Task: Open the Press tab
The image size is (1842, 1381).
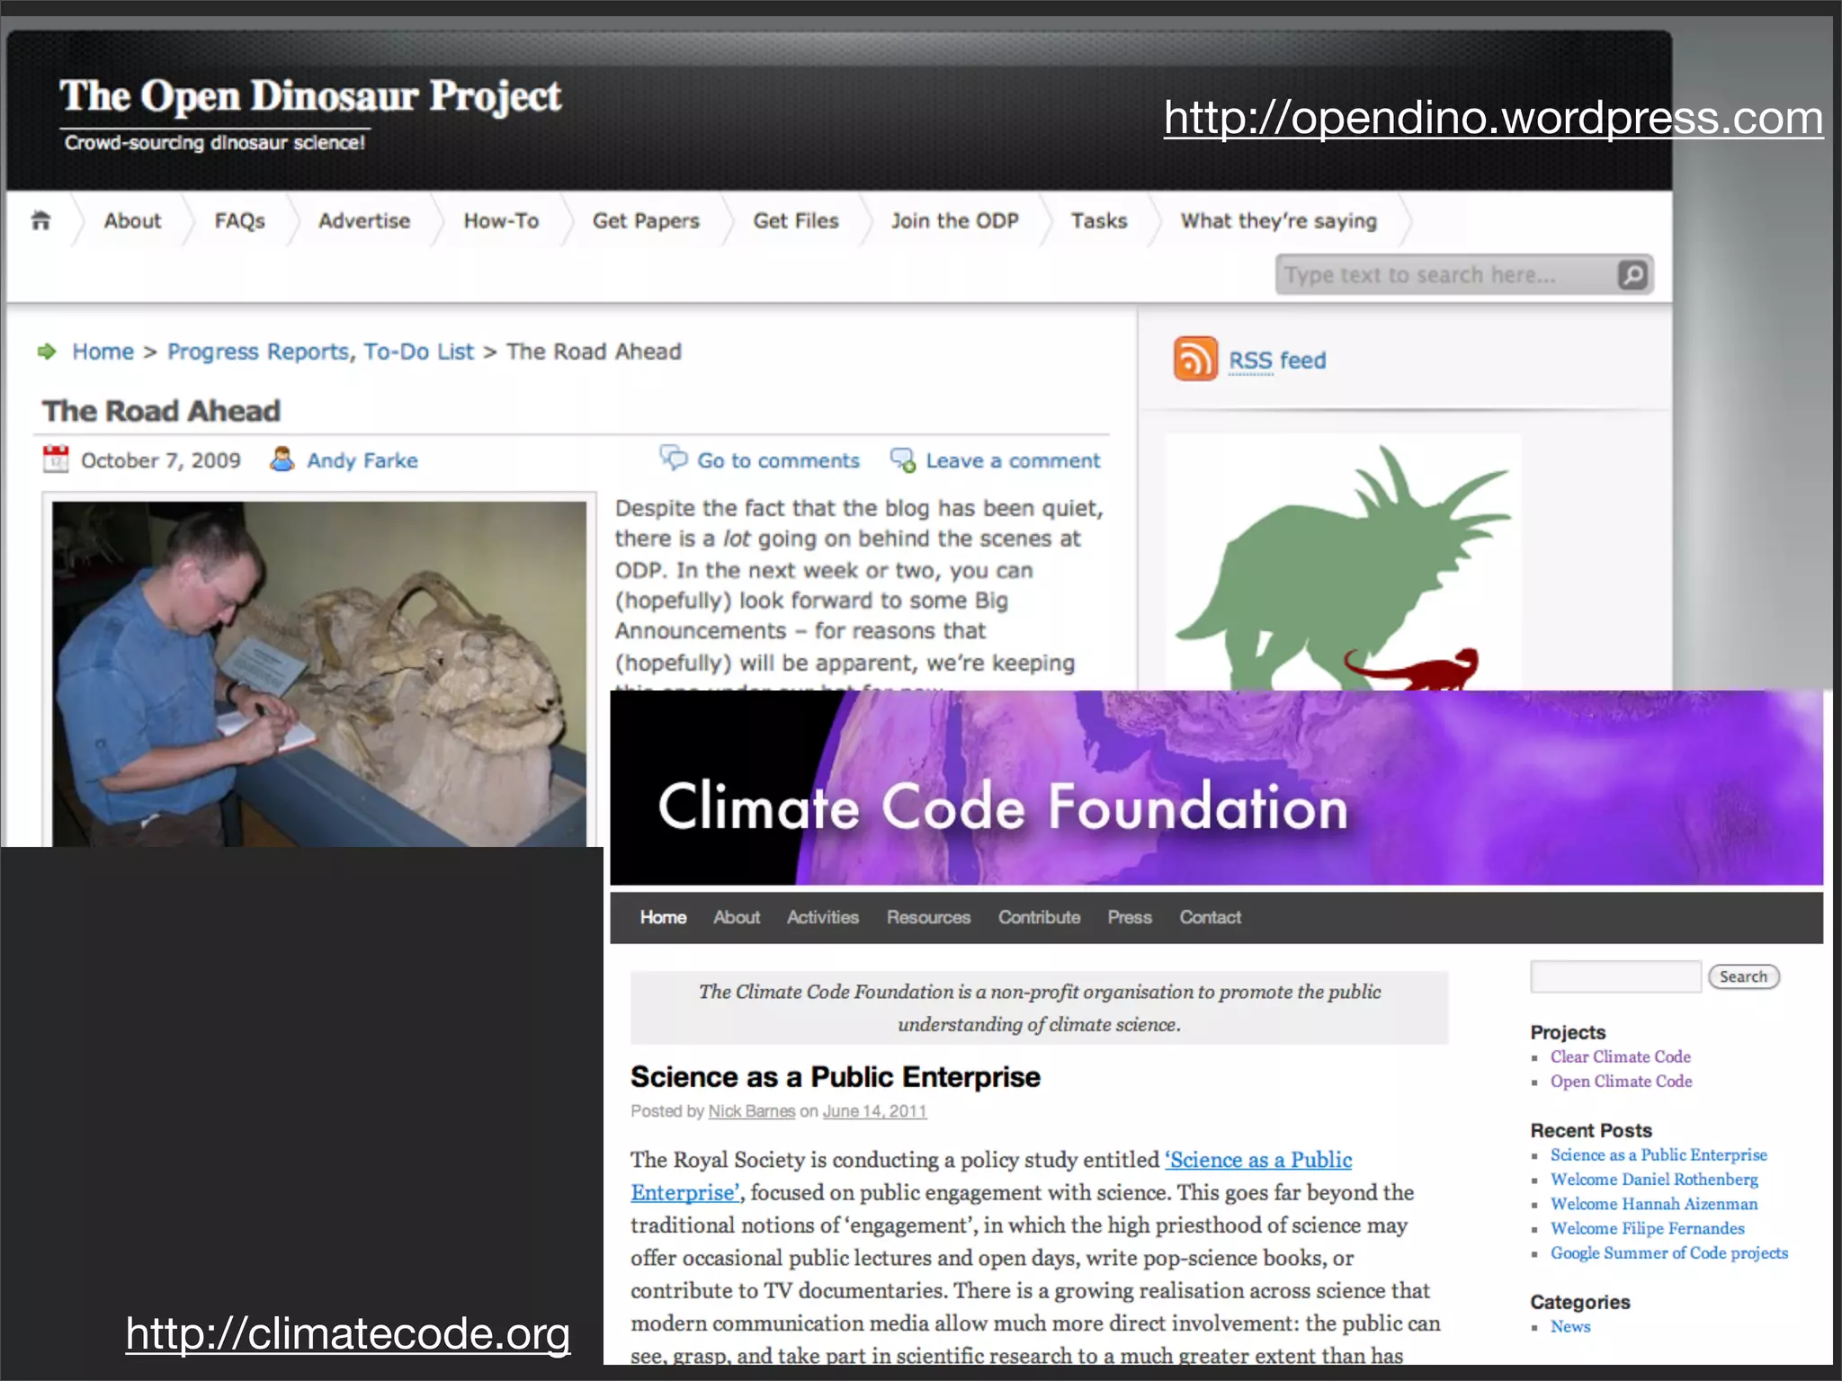Action: [1130, 917]
